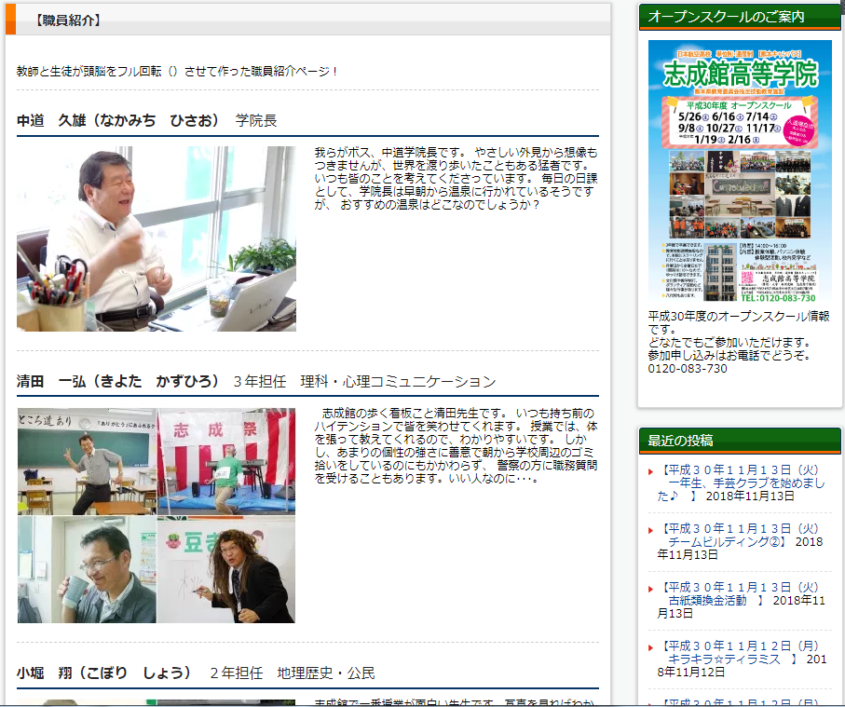Click the phone number 0120-083-730 under the flyer
845x707 pixels.
coord(688,369)
